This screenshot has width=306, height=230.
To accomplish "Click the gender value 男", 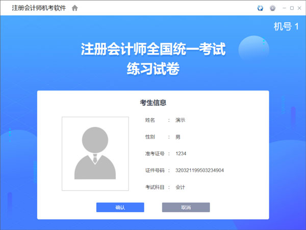I will (x=178, y=137).
